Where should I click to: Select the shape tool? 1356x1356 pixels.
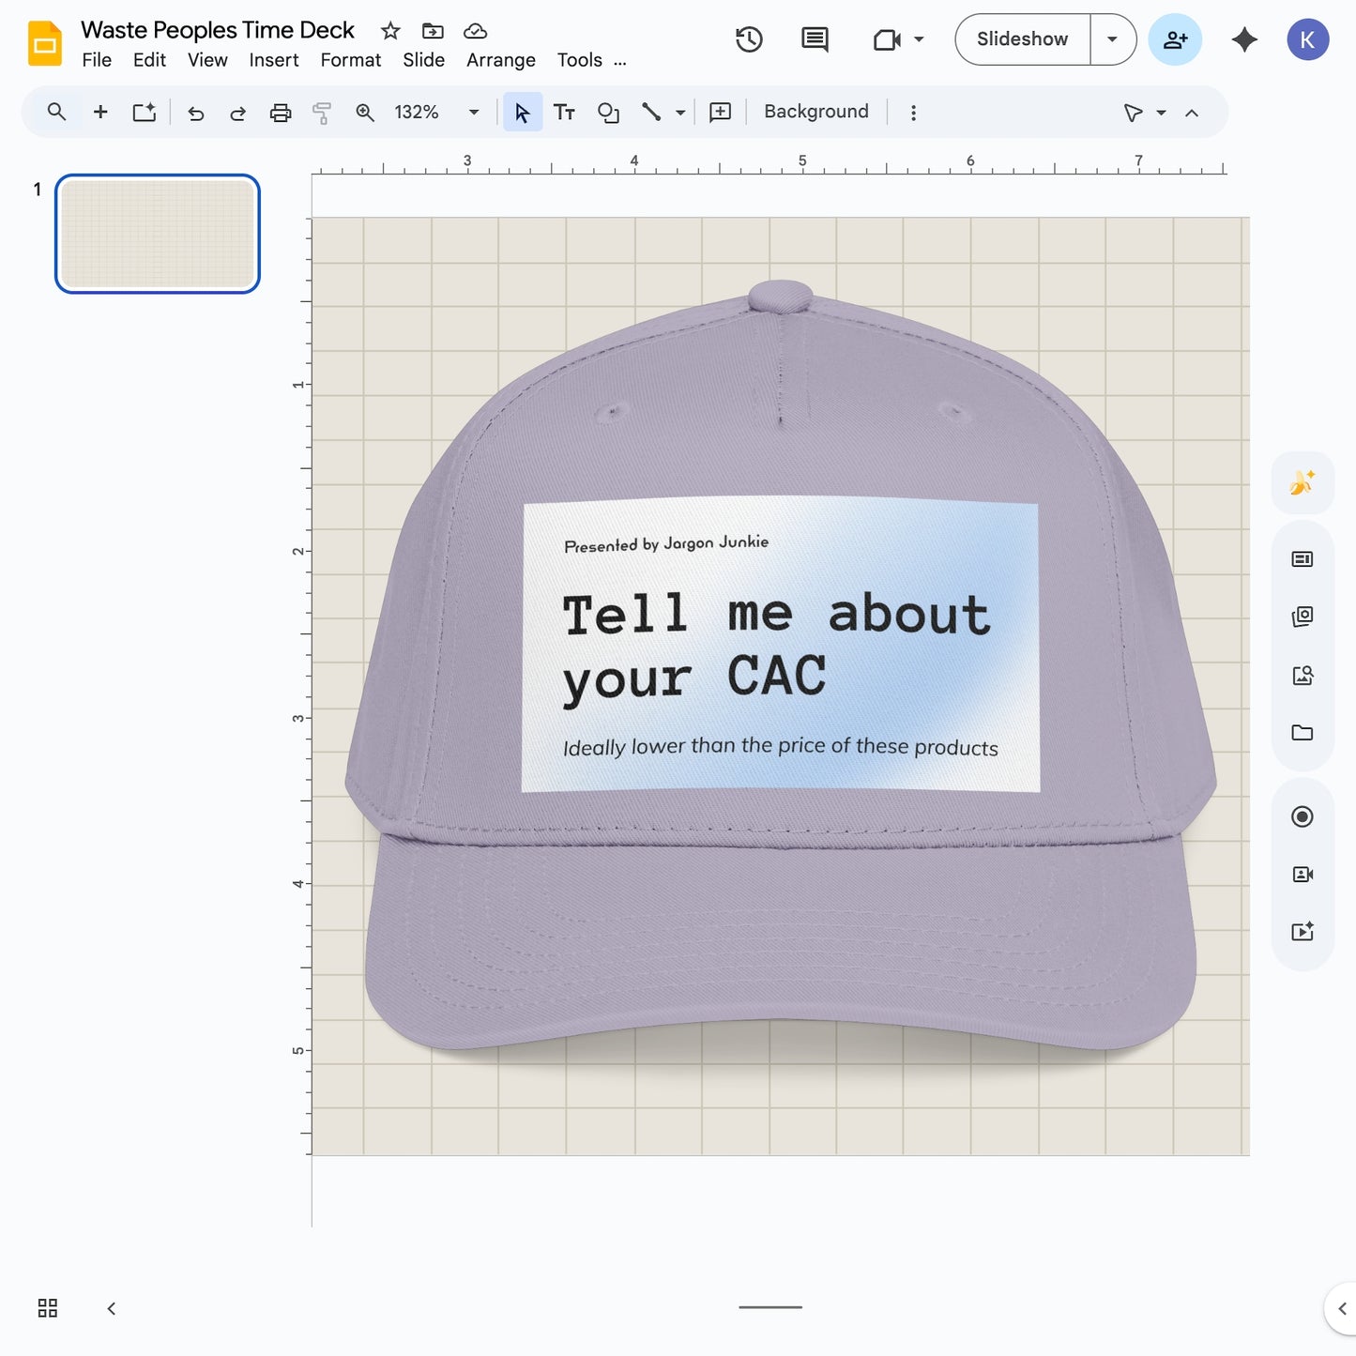click(x=608, y=112)
